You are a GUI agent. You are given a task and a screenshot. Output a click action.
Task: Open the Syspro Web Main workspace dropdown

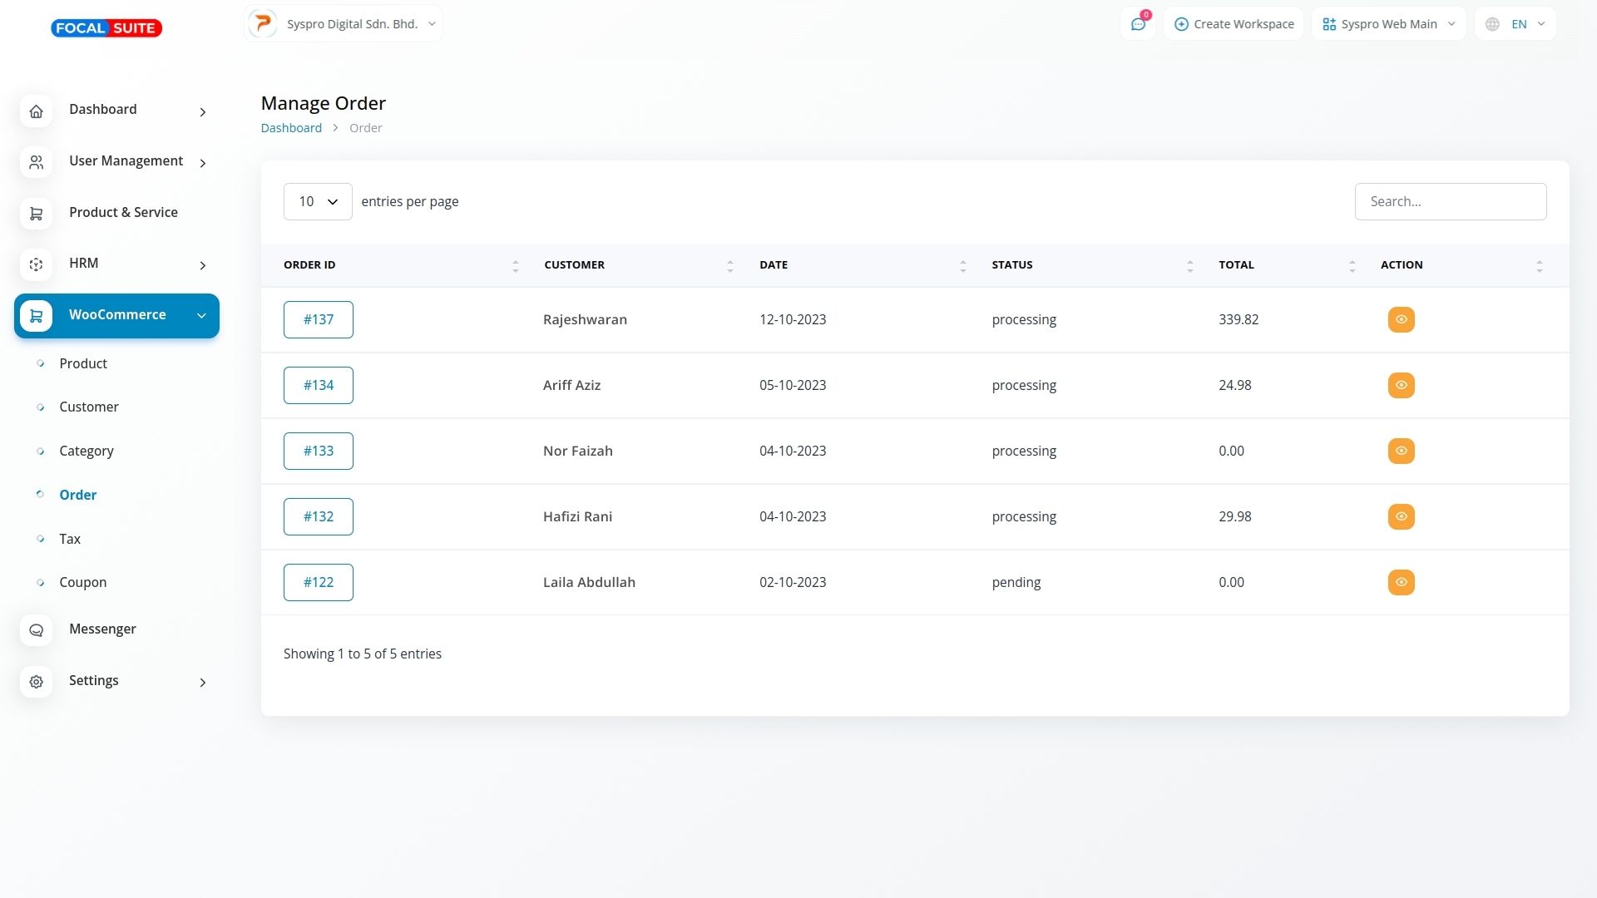[x=1388, y=24]
